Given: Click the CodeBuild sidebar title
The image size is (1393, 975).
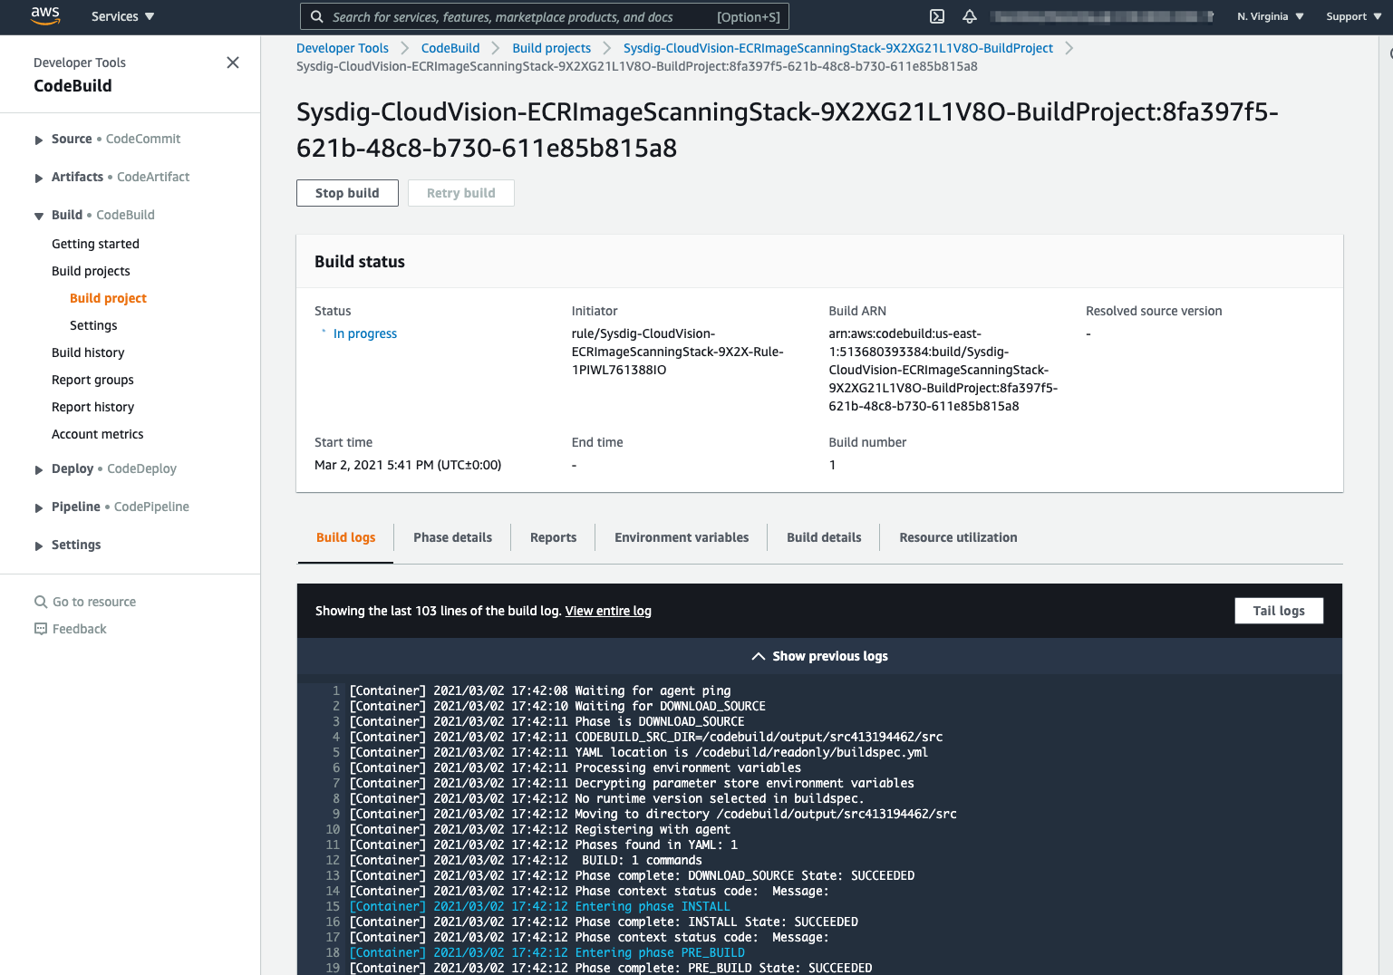Looking at the screenshot, I should [73, 86].
